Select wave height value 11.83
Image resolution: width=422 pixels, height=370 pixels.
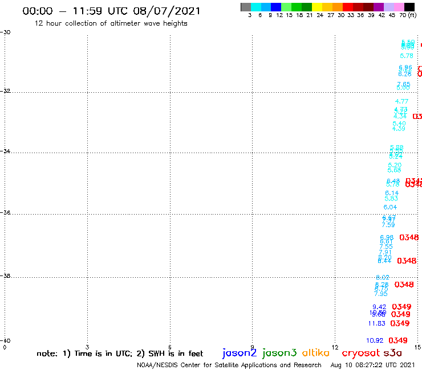[x=377, y=323]
